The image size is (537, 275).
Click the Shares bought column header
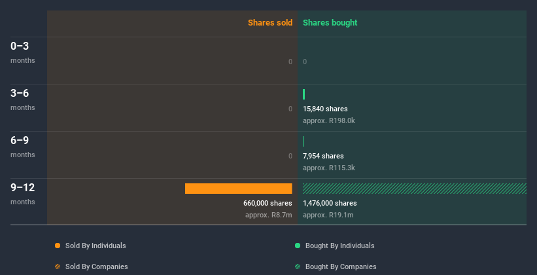(330, 23)
